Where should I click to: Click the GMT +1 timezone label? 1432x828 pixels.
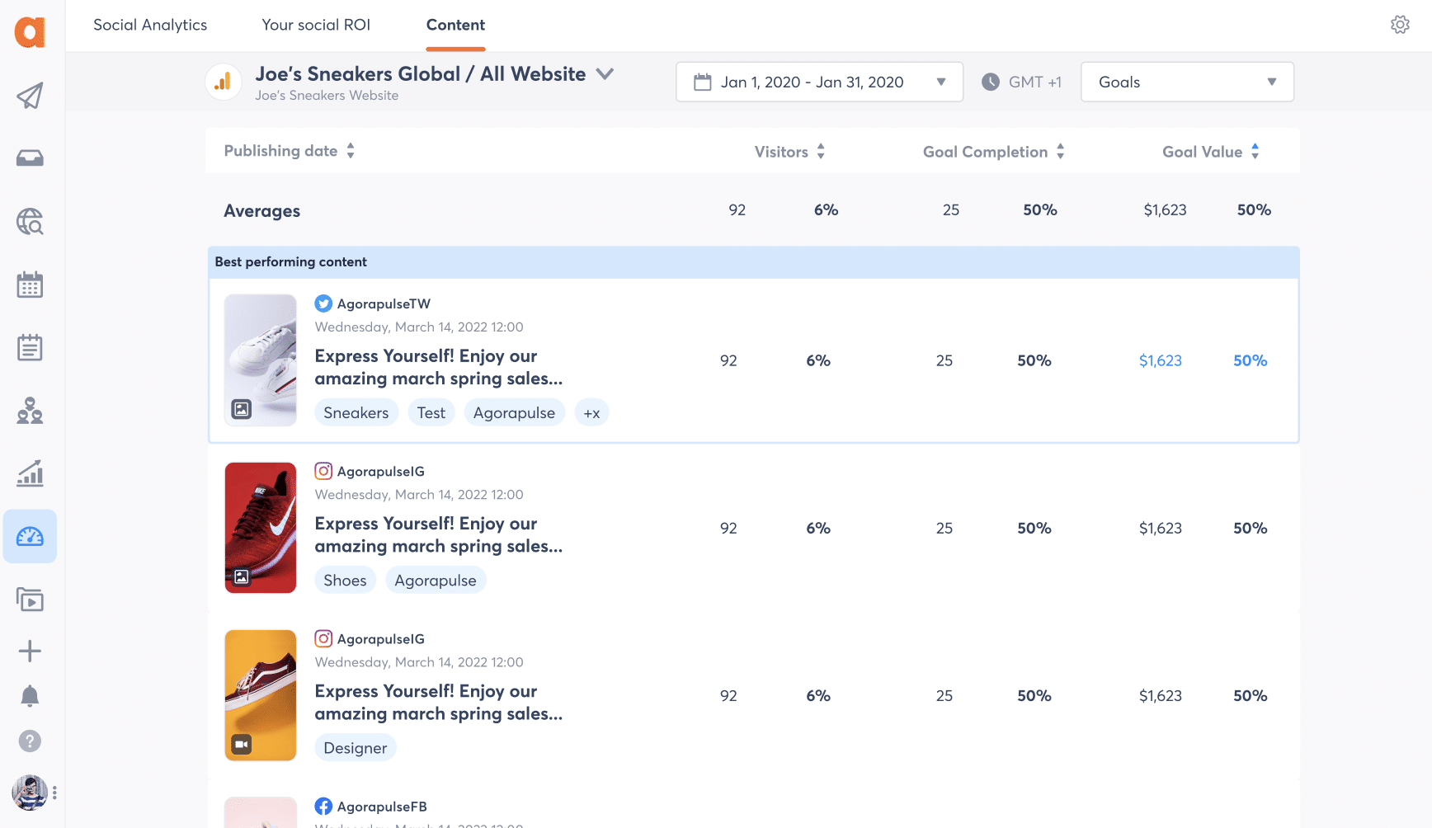click(1035, 82)
